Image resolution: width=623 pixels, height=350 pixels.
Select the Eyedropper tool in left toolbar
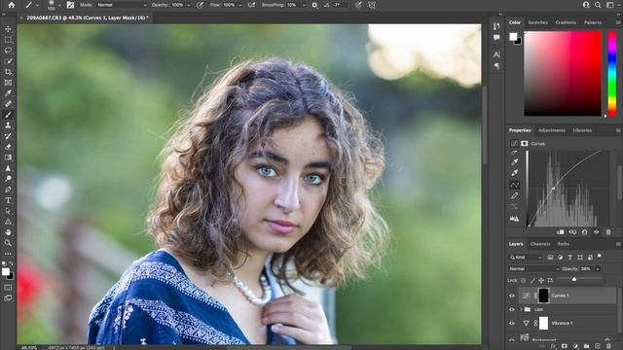coord(8,93)
